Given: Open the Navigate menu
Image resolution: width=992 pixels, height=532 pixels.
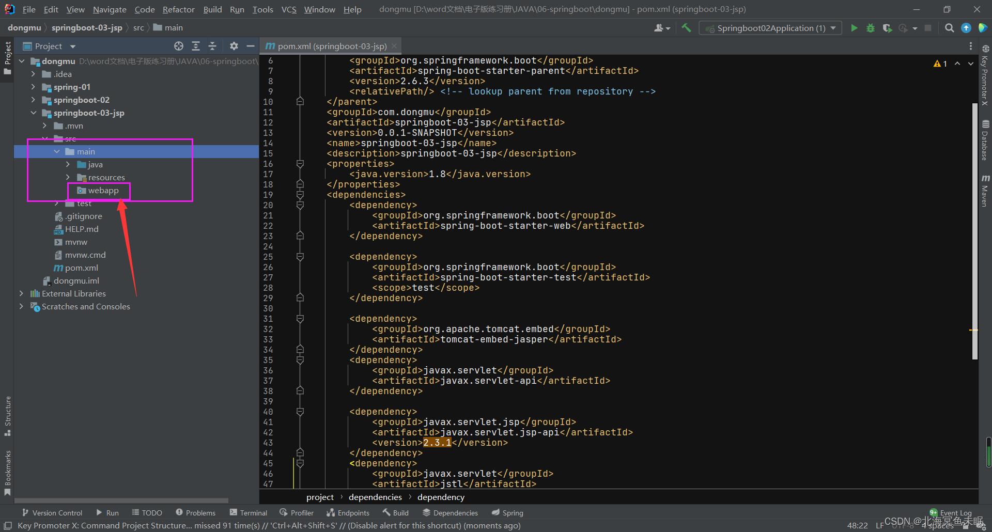Looking at the screenshot, I should 110,9.
